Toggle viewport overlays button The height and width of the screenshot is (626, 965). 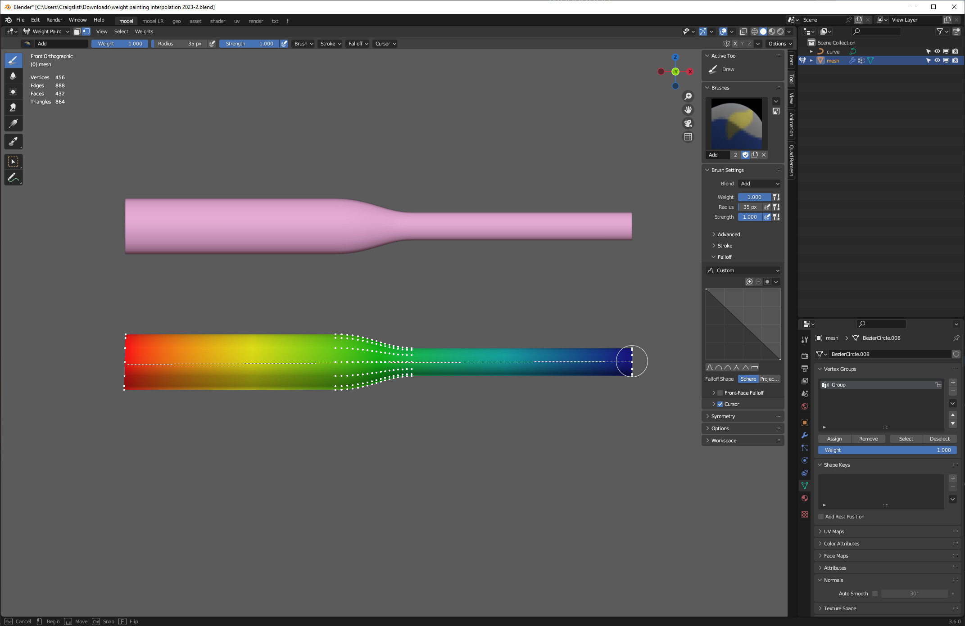723,32
